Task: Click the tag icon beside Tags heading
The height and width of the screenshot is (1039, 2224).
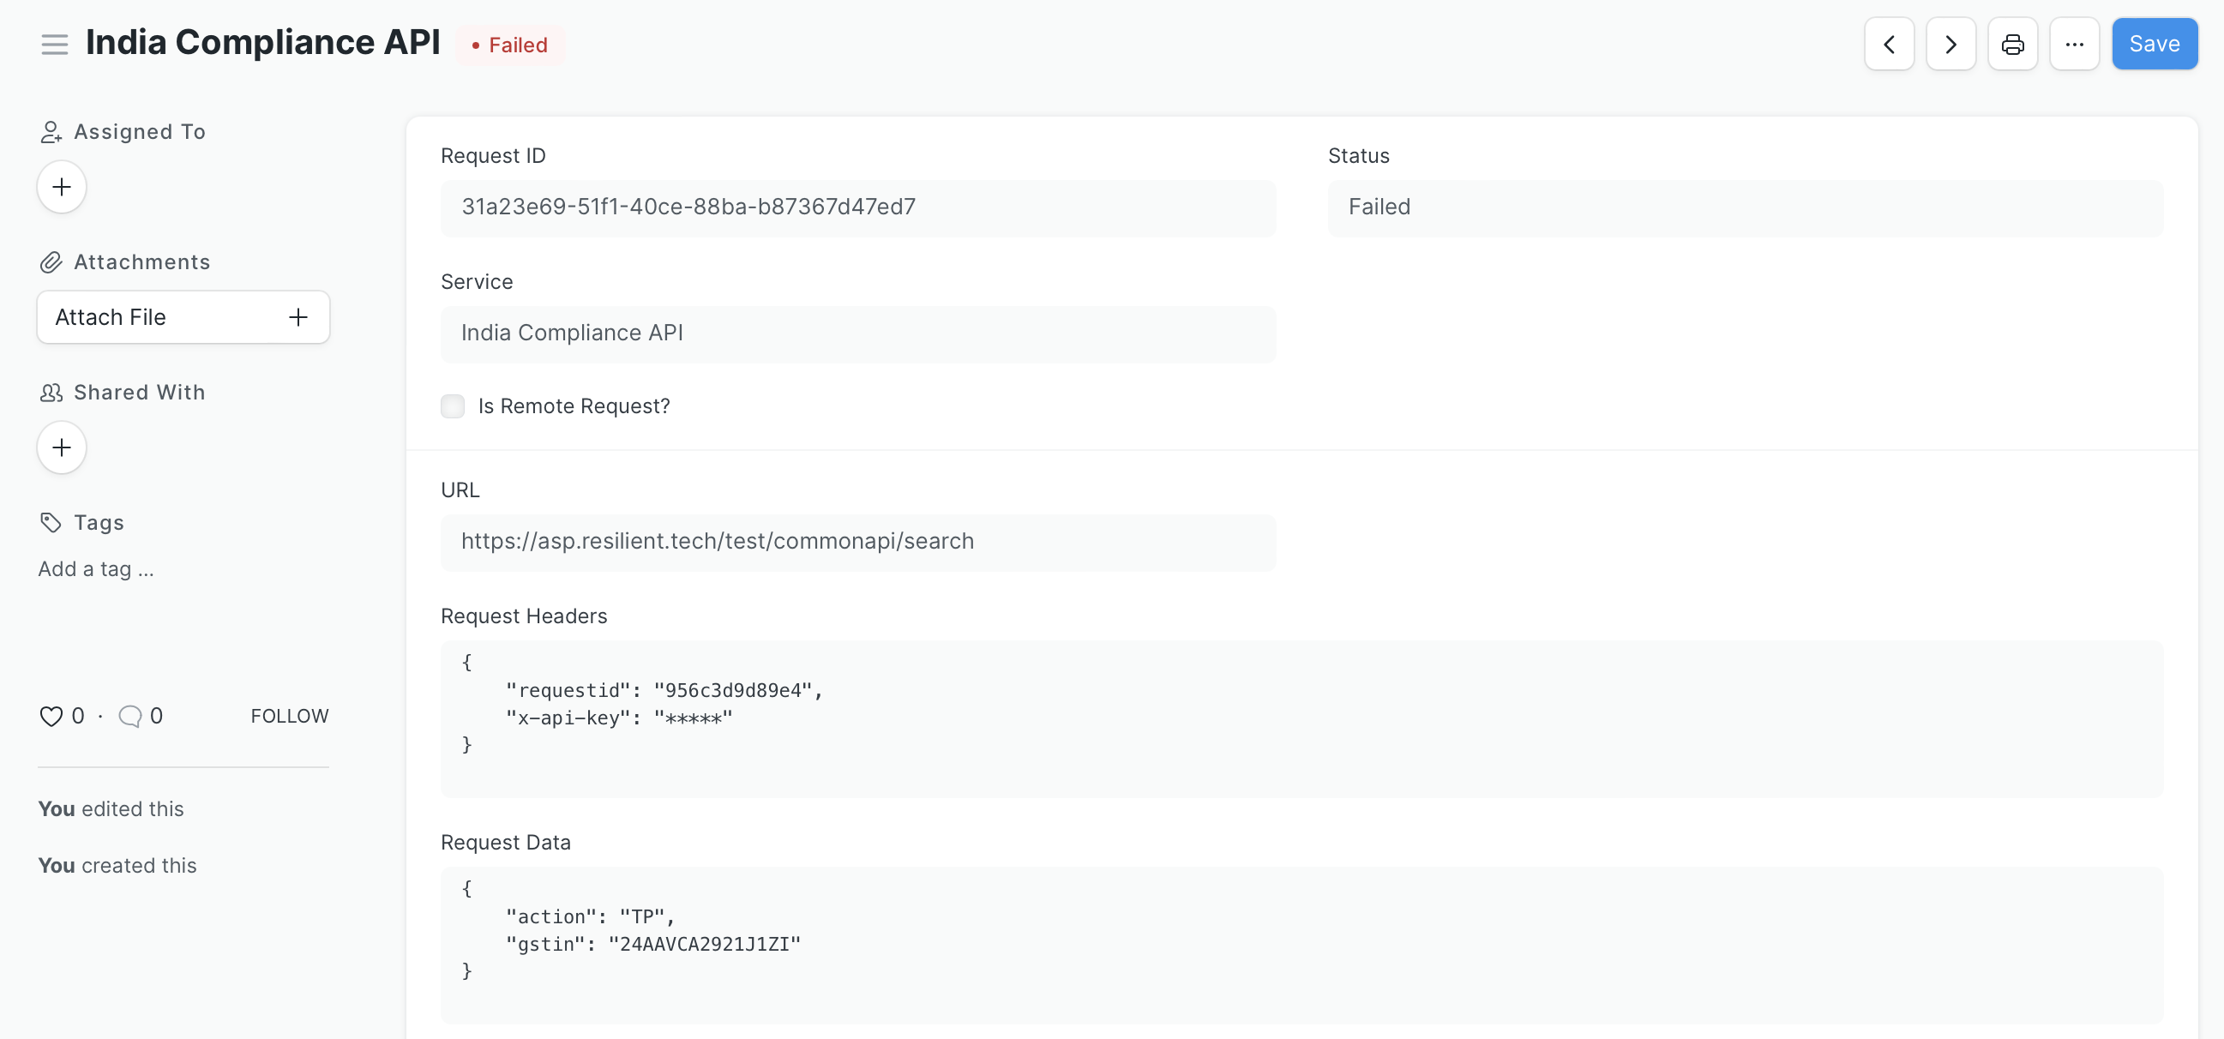Action: (49, 522)
